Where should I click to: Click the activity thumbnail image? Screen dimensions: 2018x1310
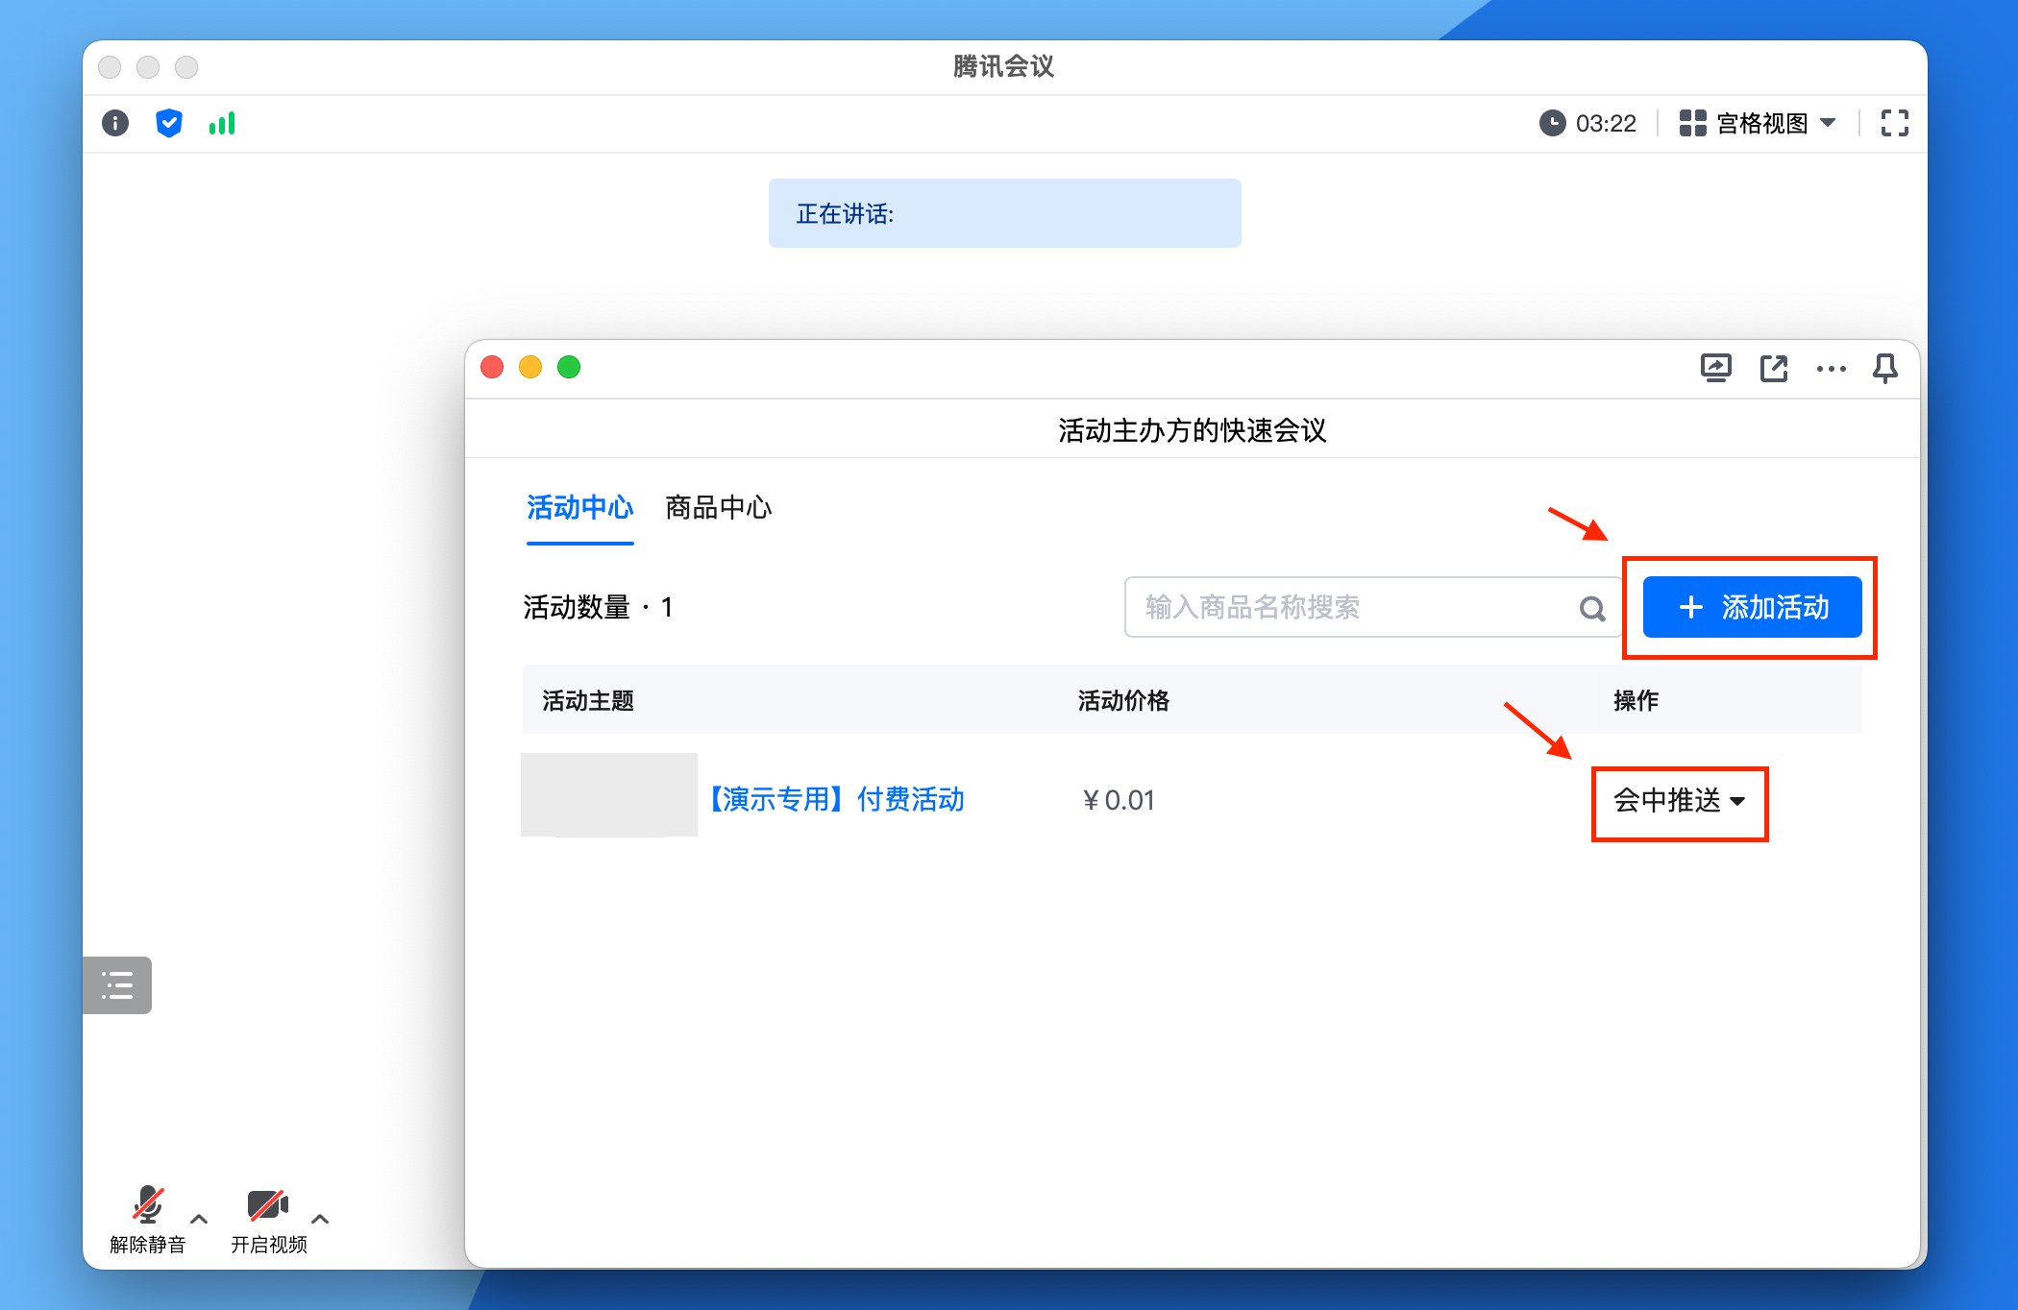(x=609, y=794)
